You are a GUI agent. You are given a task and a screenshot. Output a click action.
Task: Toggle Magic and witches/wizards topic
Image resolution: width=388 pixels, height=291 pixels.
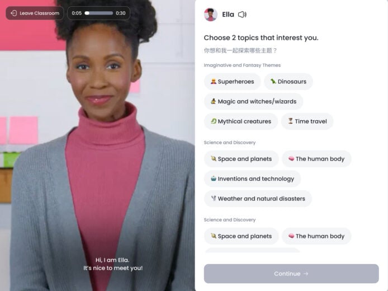coord(253,101)
